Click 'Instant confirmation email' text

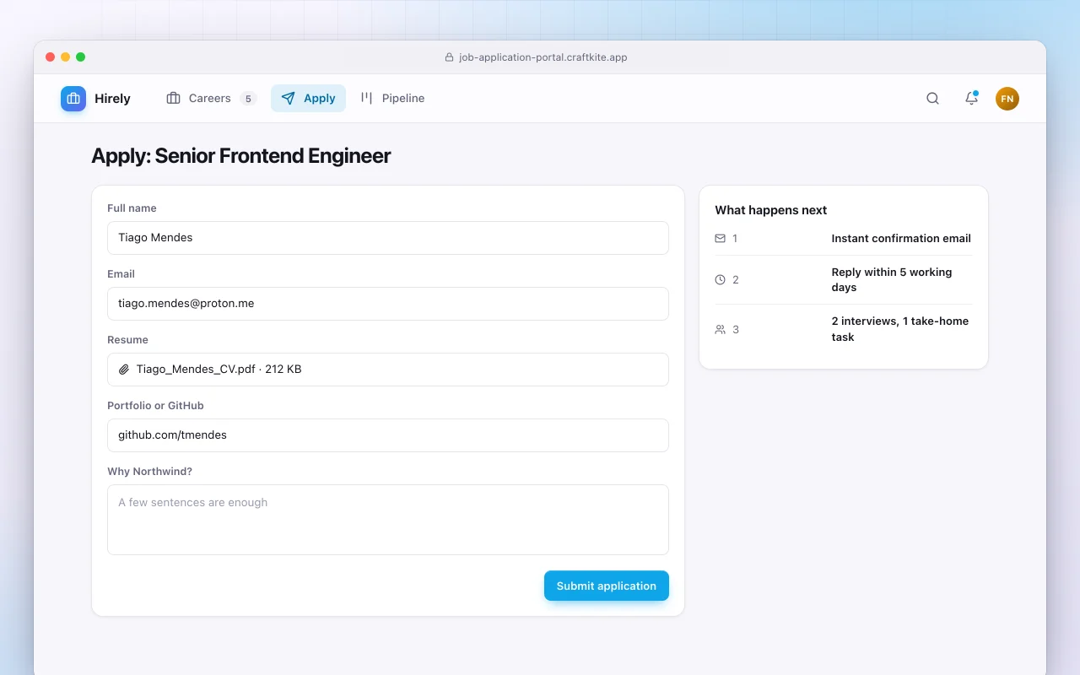click(901, 239)
